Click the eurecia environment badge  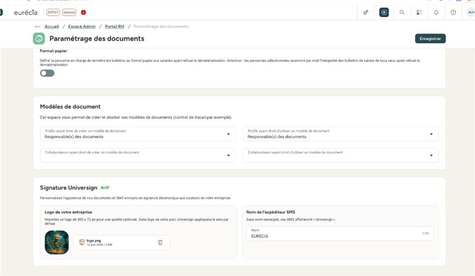pyautogui.click(x=69, y=12)
